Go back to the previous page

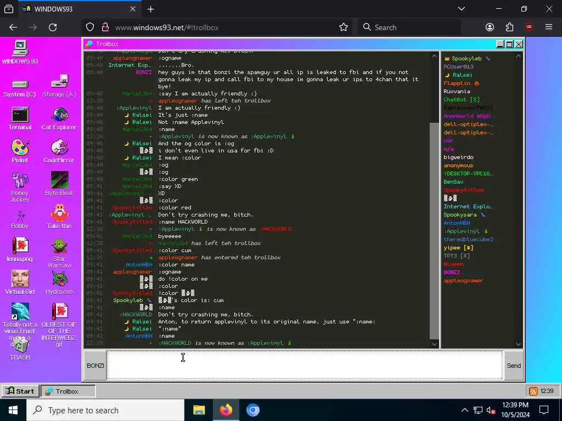click(13, 27)
